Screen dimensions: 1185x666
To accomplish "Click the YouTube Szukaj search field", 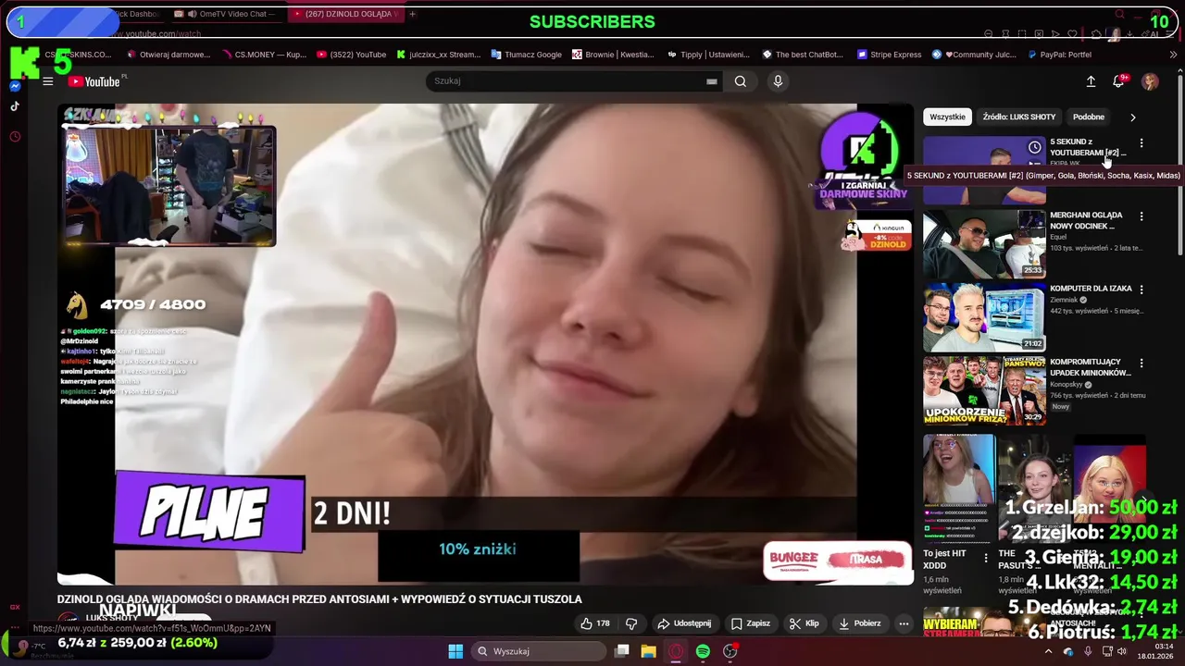I will pos(565,81).
